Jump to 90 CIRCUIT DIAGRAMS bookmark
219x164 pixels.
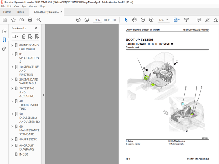pyautogui.click(x=26, y=147)
